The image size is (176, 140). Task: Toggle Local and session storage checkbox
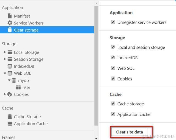113,47
